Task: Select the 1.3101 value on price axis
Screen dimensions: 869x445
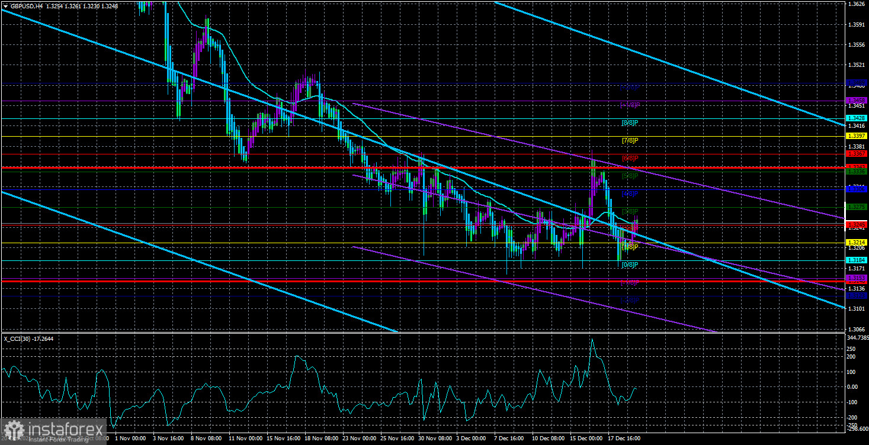Action: 857,309
